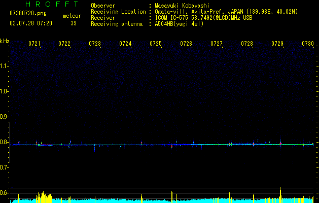Click the 1.1 kHz frequency label
319x203 pixels.
click(4, 66)
